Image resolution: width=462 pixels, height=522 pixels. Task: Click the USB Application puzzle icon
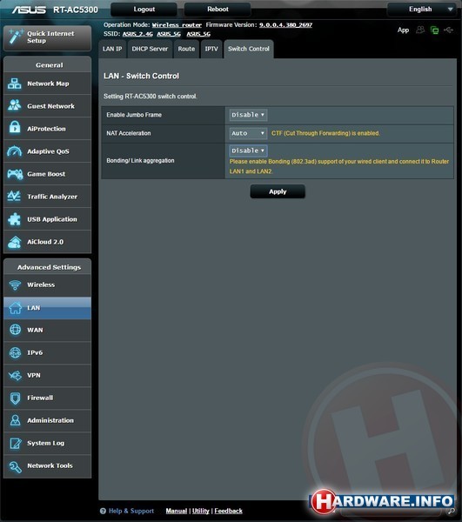(x=14, y=218)
